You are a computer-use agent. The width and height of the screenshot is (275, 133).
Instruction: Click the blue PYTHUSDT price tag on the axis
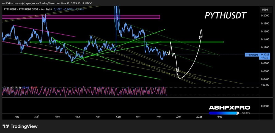click(252, 55)
